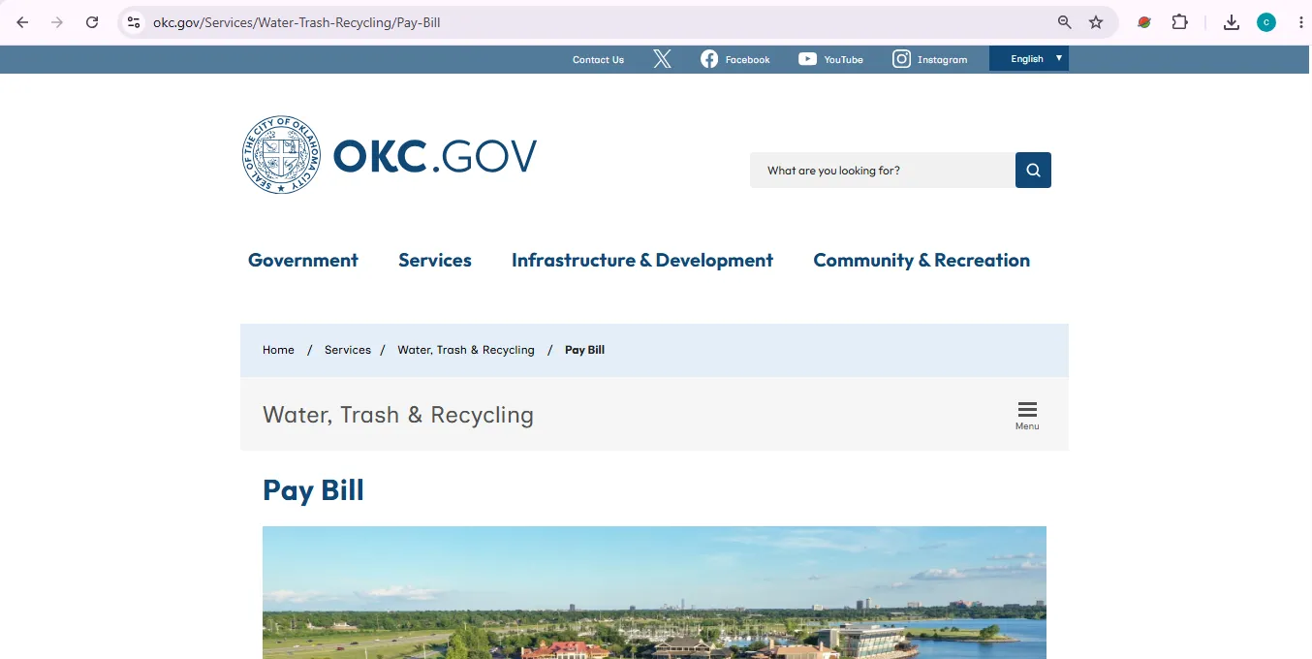Bookmark this page with the star icon
The width and height of the screenshot is (1312, 659).
click(x=1096, y=22)
